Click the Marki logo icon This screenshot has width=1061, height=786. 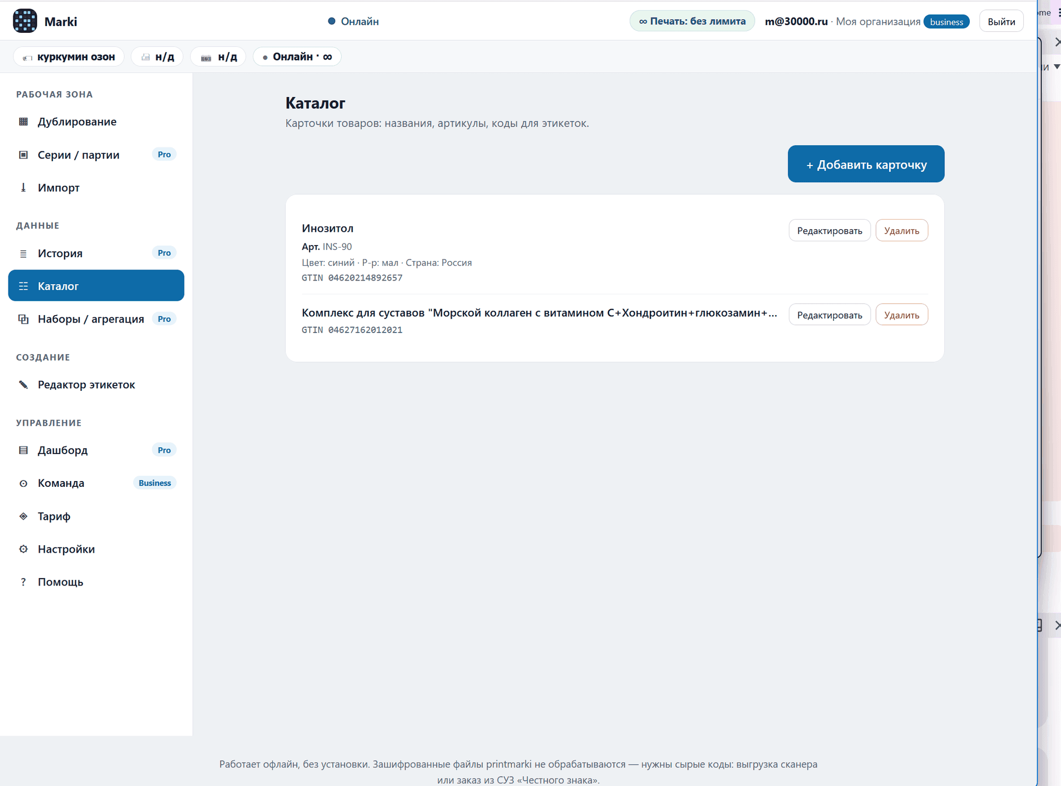[x=25, y=21]
